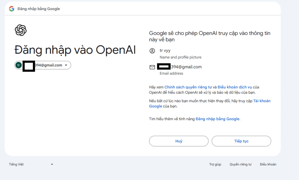The image size is (299, 180).
Task: Click the "Đăng nhập bằng Google" header title
Action: pyautogui.click(x=39, y=9)
